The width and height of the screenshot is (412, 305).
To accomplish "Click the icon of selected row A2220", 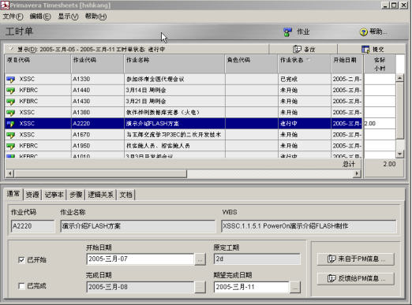I will (x=11, y=124).
